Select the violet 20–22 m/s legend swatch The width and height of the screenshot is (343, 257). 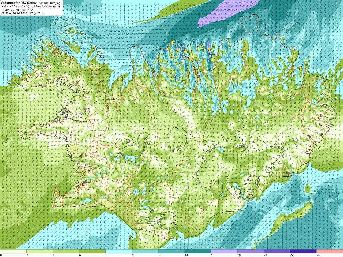coord(277,251)
